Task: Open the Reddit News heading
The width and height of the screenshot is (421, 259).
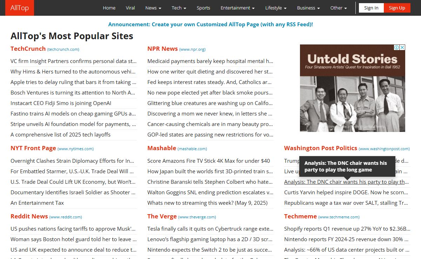Action: coord(29,216)
